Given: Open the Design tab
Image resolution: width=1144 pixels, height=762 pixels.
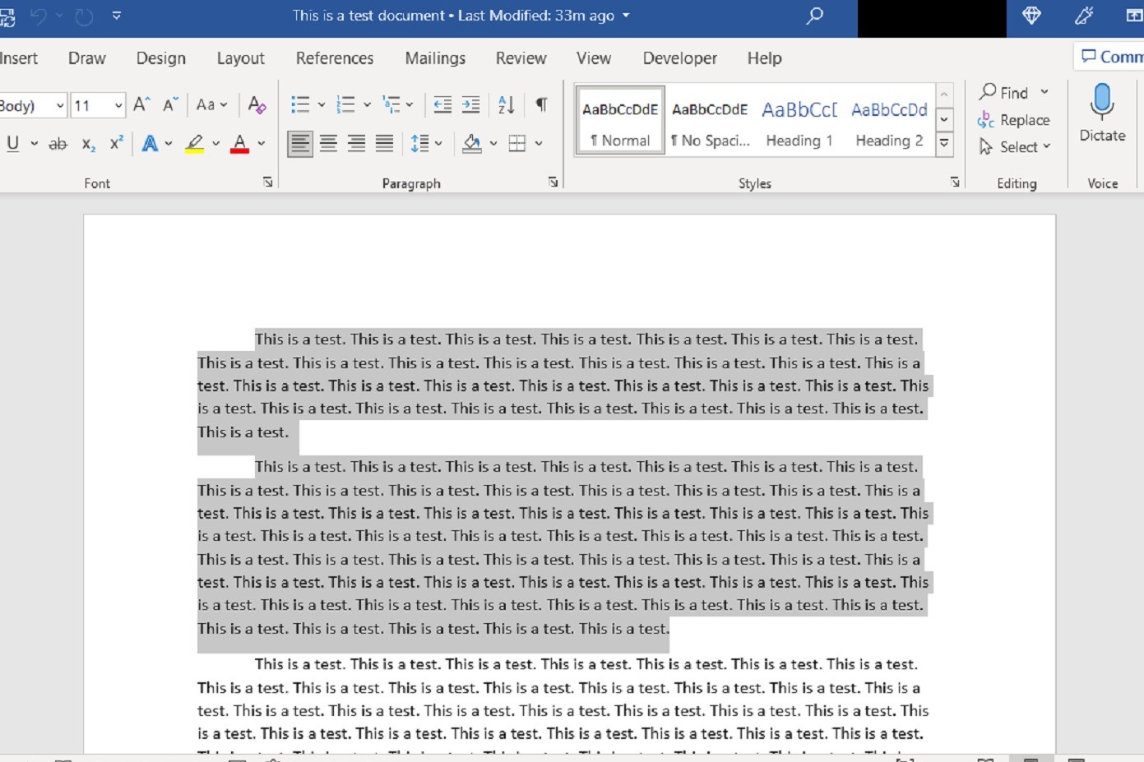Looking at the screenshot, I should (160, 58).
